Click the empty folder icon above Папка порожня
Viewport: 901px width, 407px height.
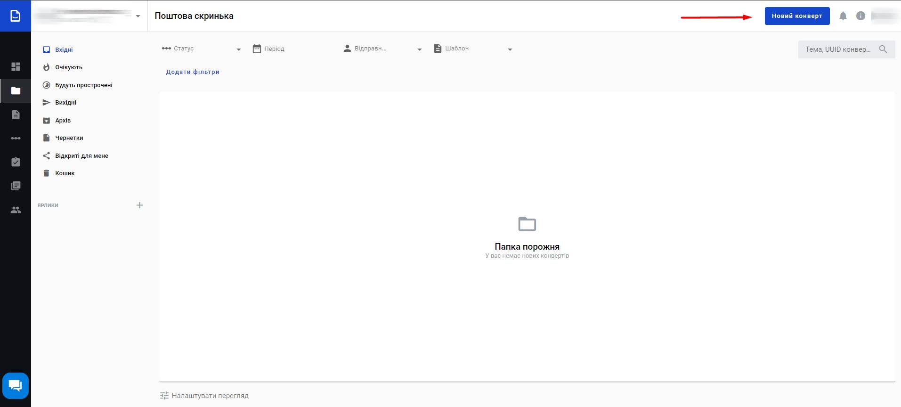(x=527, y=224)
